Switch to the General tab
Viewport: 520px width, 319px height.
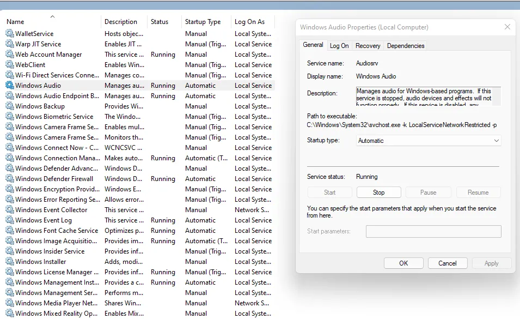click(313, 45)
